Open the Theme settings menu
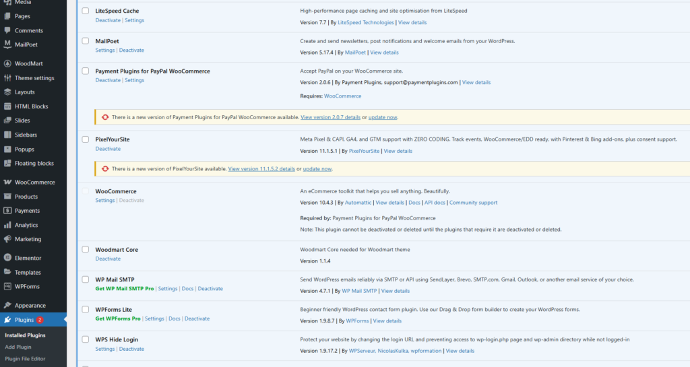This screenshot has height=367, width=690. click(34, 78)
